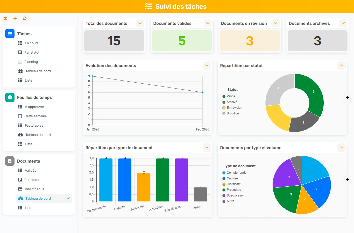Click the list icon beside Validés
Screen dimensions: 354x233
coord(20,170)
